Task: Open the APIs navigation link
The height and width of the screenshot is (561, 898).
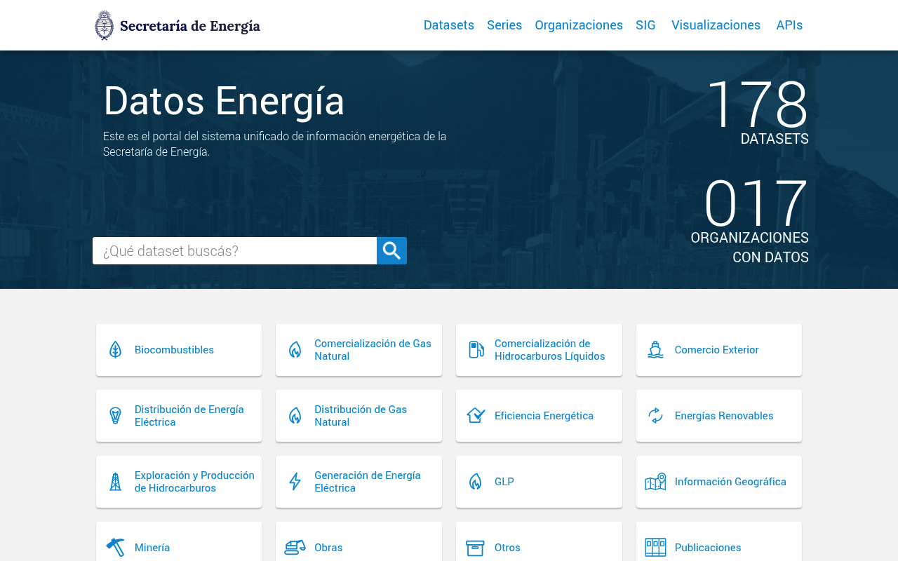Action: 789,25
